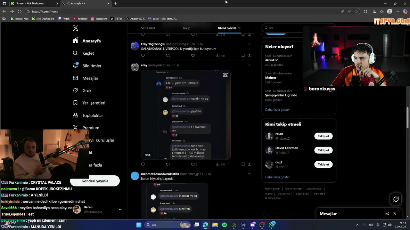The width and height of the screenshot is (410, 230).
Task: Open Discord from the taskbar
Action: click(253, 225)
